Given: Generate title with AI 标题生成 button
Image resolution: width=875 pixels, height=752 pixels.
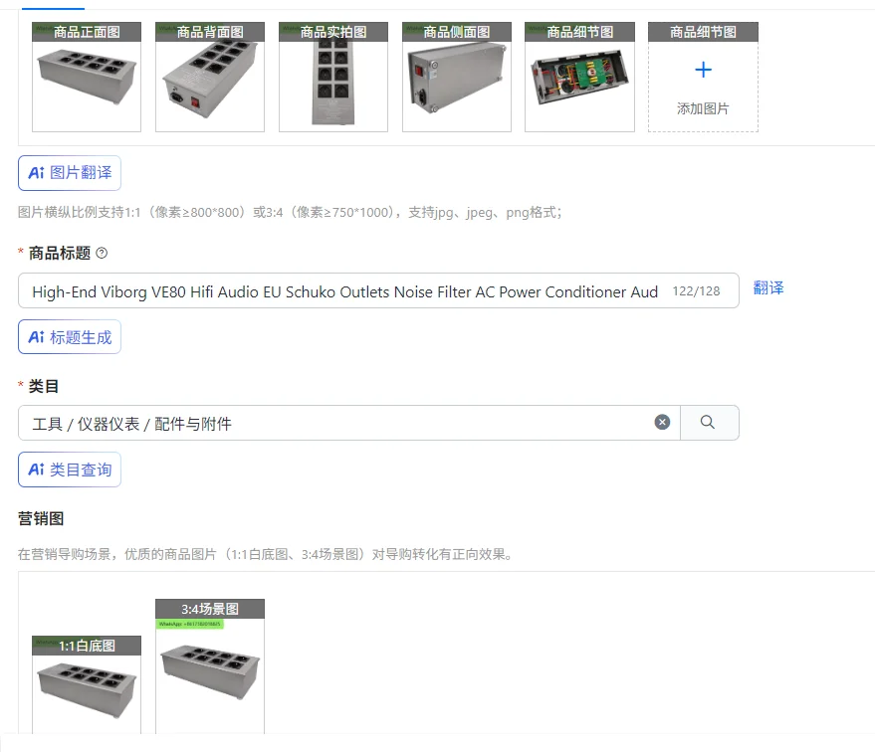Looking at the screenshot, I should (x=70, y=337).
